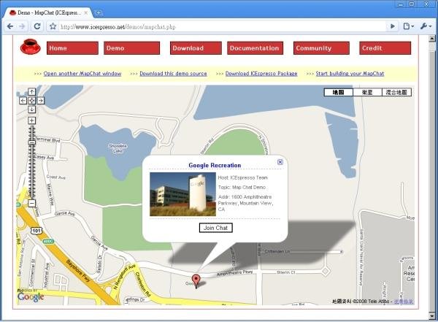
Task: Switch to the 衛星 satellite view
Action: click(367, 92)
